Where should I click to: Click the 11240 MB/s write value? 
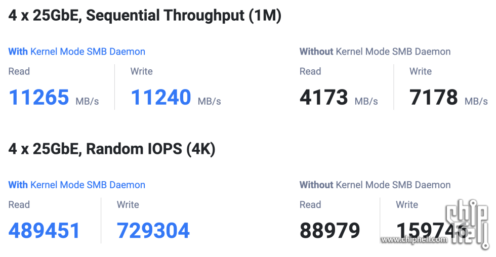(176, 97)
